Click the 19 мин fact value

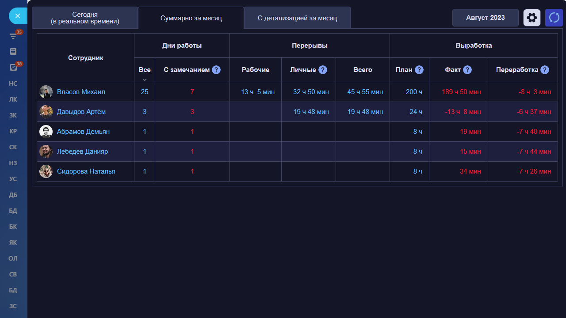pos(470,132)
